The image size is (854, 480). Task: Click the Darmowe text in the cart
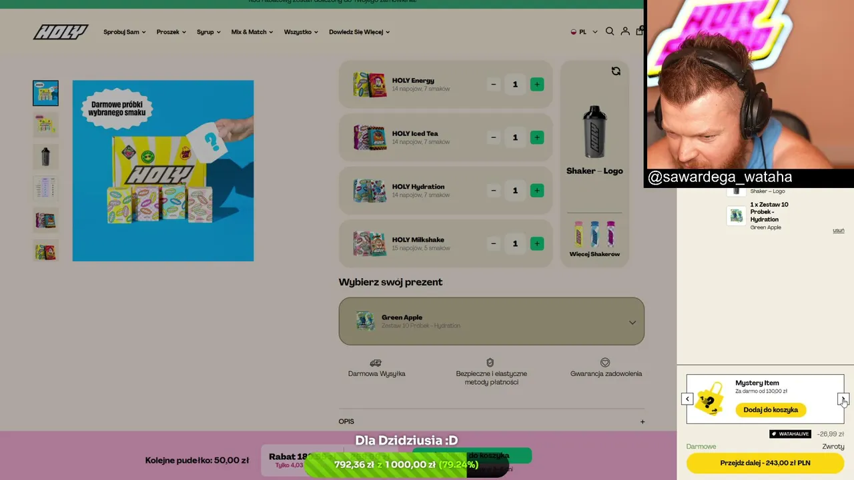tap(701, 447)
